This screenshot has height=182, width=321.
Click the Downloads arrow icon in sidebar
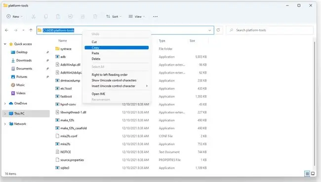pos(13,60)
